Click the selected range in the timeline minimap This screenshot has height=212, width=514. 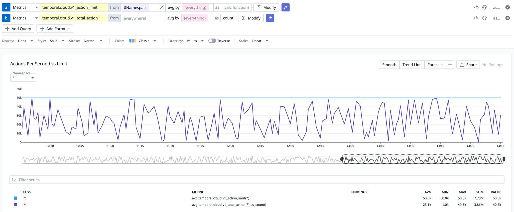423,159
